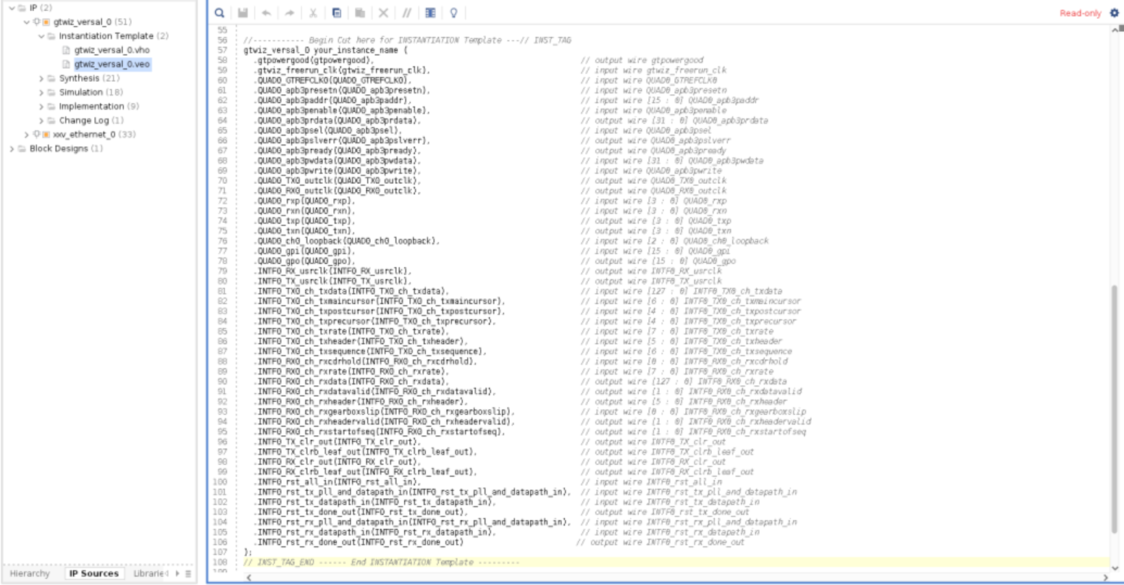Expand the Block Designs folder

[x=12, y=148]
